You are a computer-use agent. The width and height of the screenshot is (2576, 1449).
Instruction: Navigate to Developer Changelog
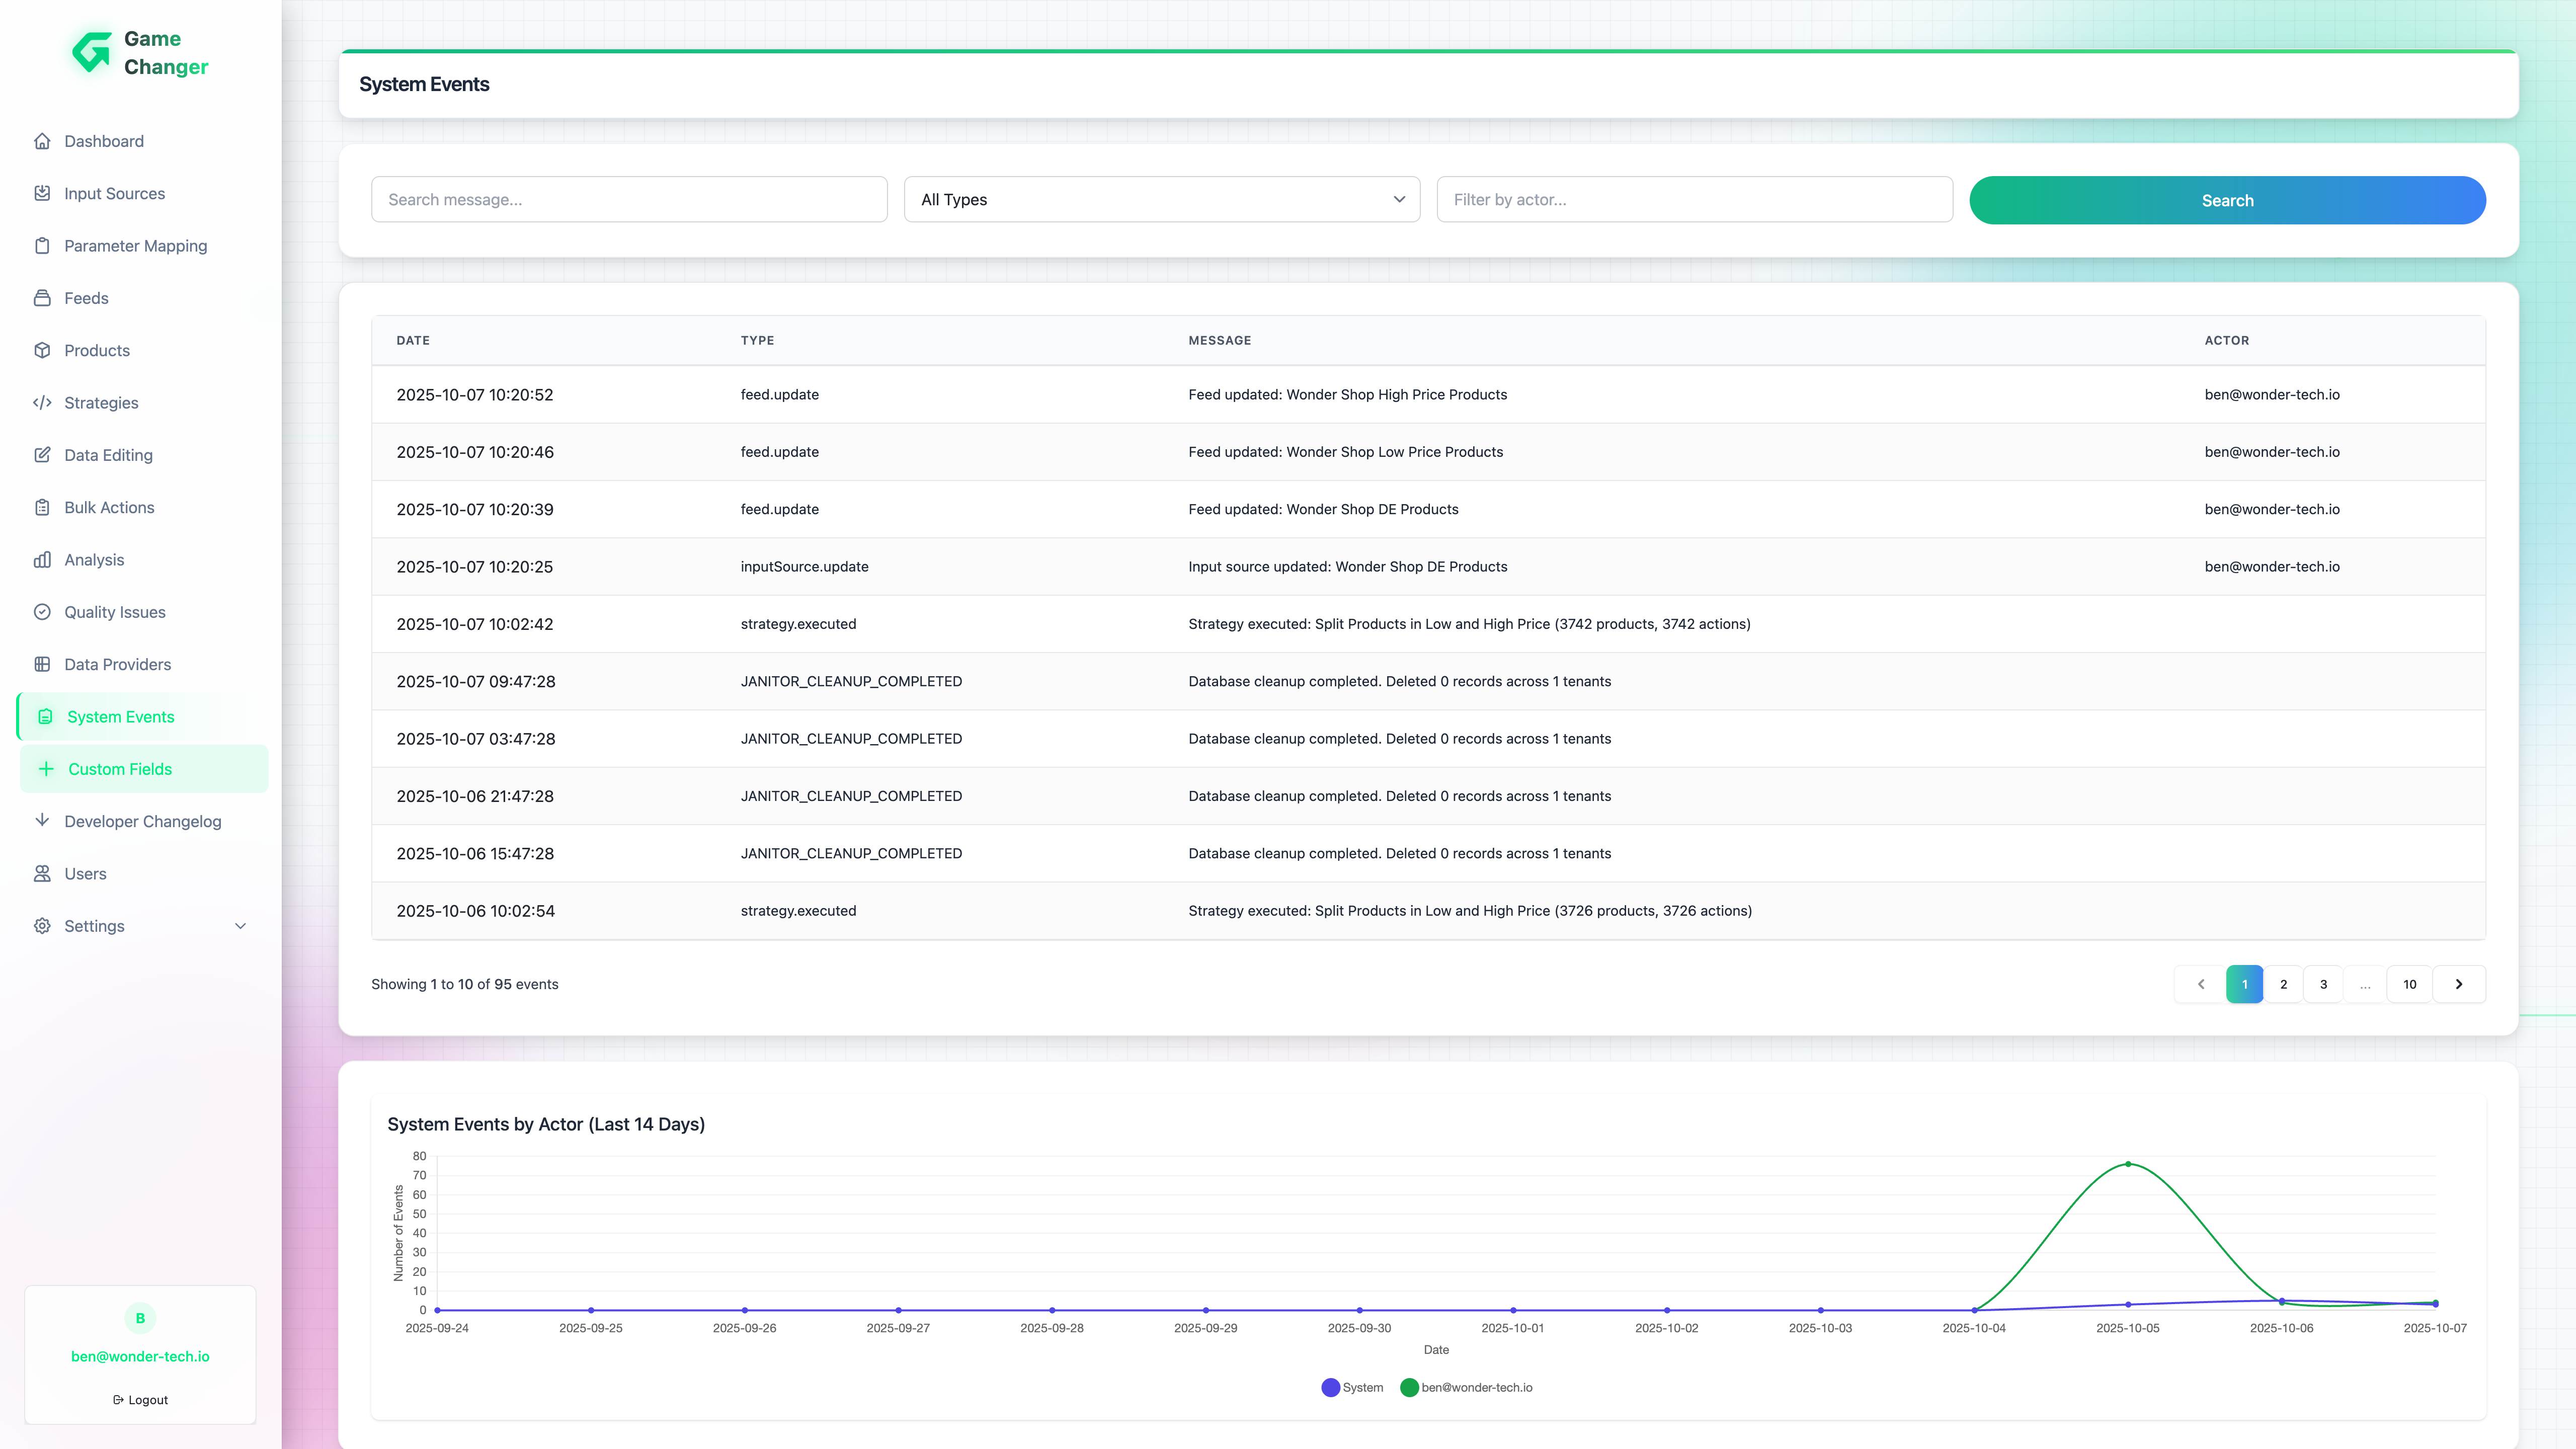(142, 821)
